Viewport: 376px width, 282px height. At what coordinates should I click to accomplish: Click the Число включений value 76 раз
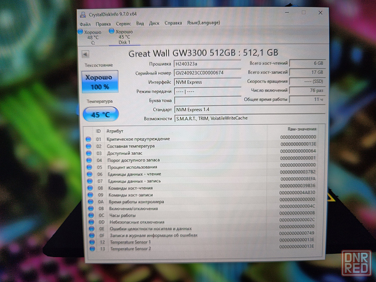click(308, 90)
